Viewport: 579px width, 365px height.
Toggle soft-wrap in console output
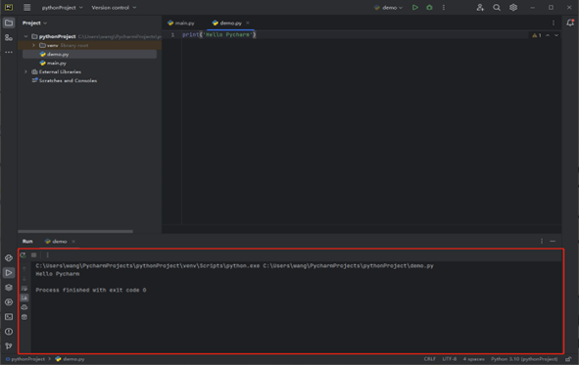click(24, 288)
